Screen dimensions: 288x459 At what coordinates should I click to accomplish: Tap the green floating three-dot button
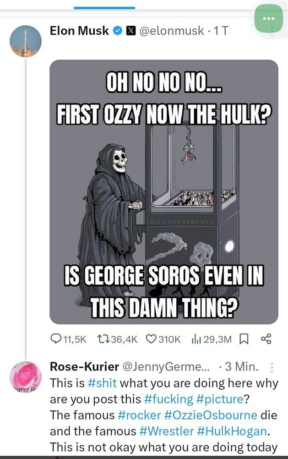[x=268, y=18]
